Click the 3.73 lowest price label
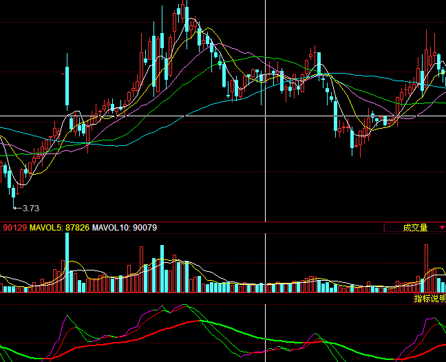446x362 pixels. (x=31, y=209)
